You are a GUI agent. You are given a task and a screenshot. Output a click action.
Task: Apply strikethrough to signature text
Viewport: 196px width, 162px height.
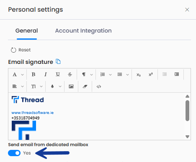pos(70,74)
